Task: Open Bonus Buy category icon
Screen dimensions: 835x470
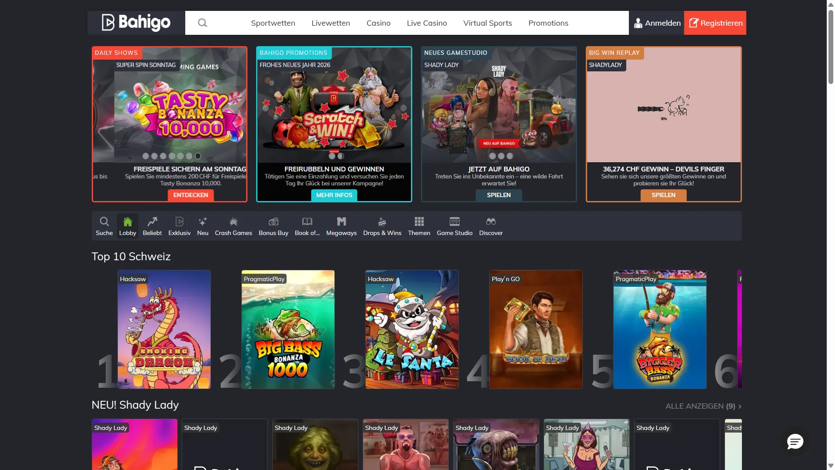Action: pyautogui.click(x=273, y=222)
